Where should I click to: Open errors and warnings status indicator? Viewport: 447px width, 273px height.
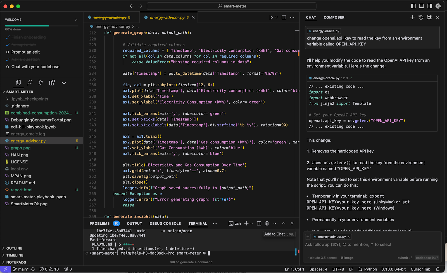tap(49, 269)
